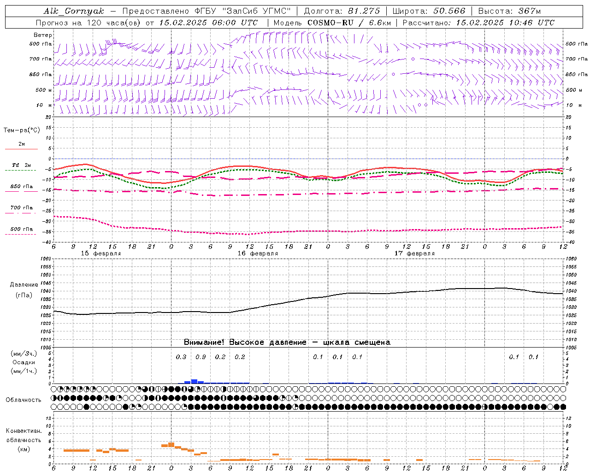
Task: Click the station name Alk_Gornyak in header
Action: pos(74,11)
